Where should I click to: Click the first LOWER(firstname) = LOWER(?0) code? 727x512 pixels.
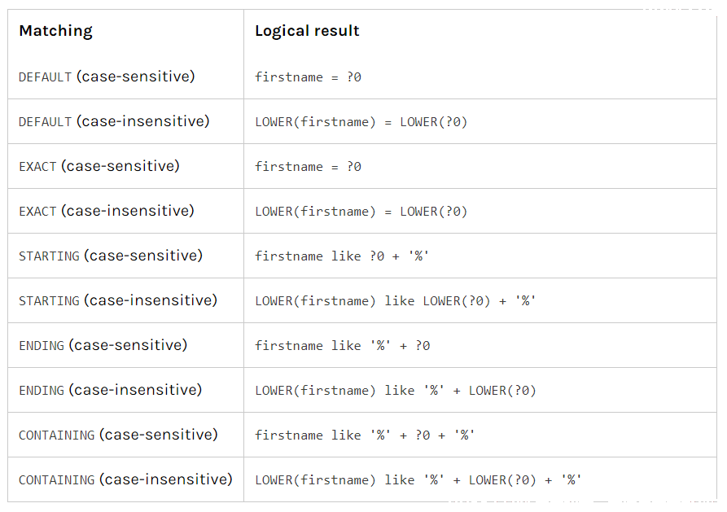361,122
